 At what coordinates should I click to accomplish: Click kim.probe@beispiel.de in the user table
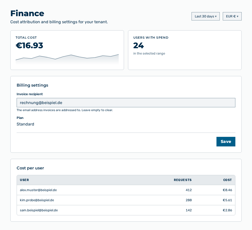click(37, 200)
